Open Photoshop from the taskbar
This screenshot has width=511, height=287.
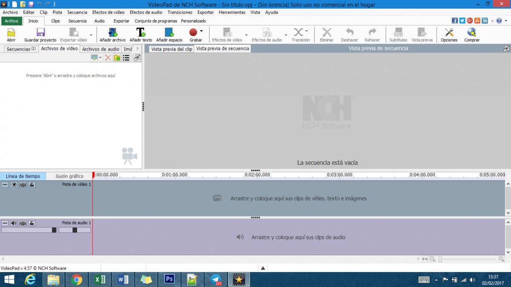coord(169,279)
